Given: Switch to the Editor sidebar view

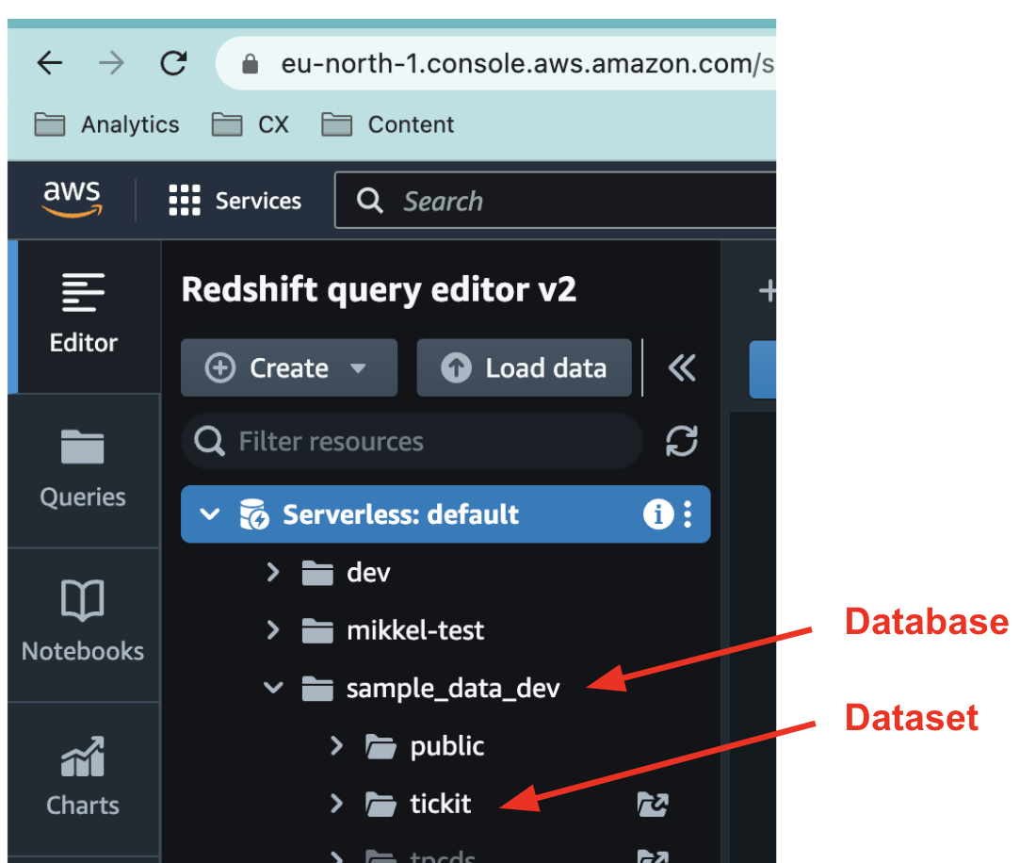Looking at the screenshot, I should tap(83, 316).
